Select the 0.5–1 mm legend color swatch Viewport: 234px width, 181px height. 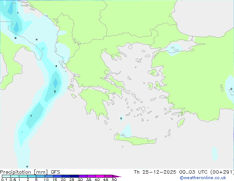coord(15,176)
